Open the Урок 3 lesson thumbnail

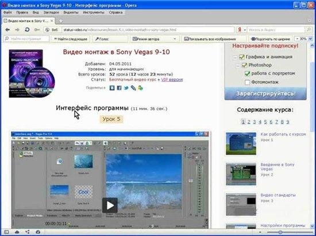241,204
